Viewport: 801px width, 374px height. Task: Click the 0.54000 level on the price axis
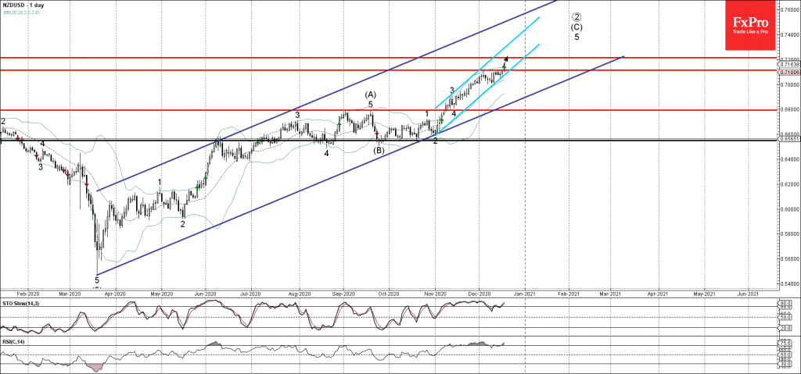click(x=788, y=283)
